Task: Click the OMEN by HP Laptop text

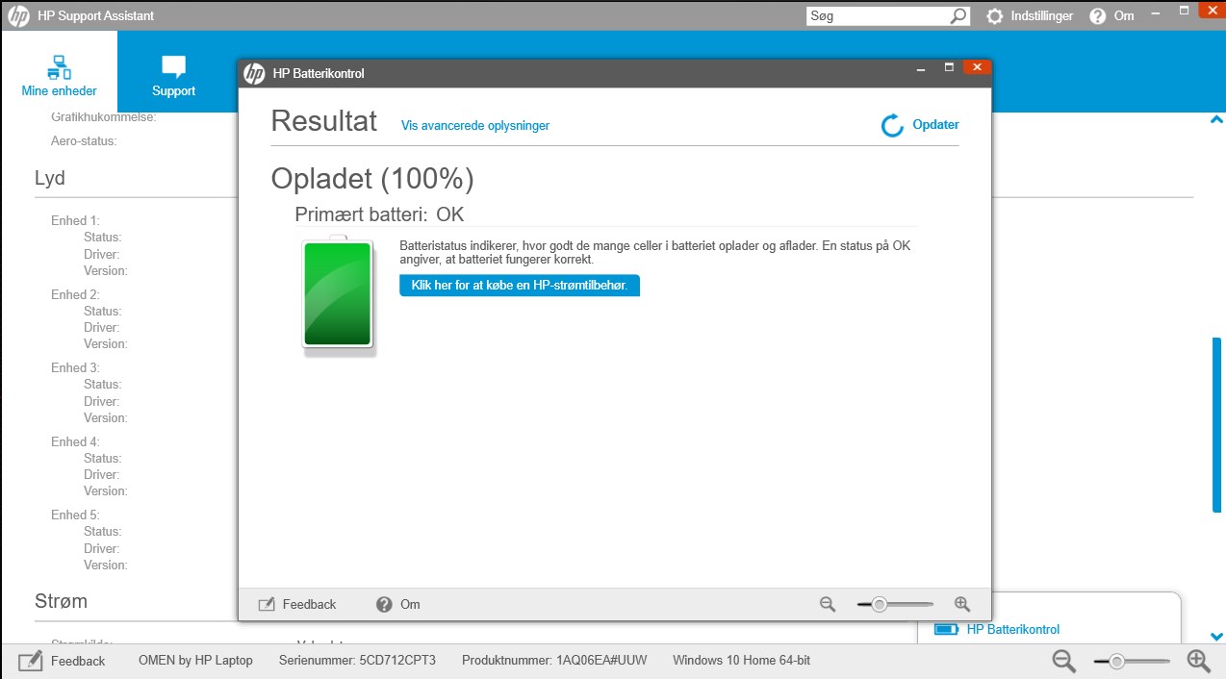Action: pos(195,661)
